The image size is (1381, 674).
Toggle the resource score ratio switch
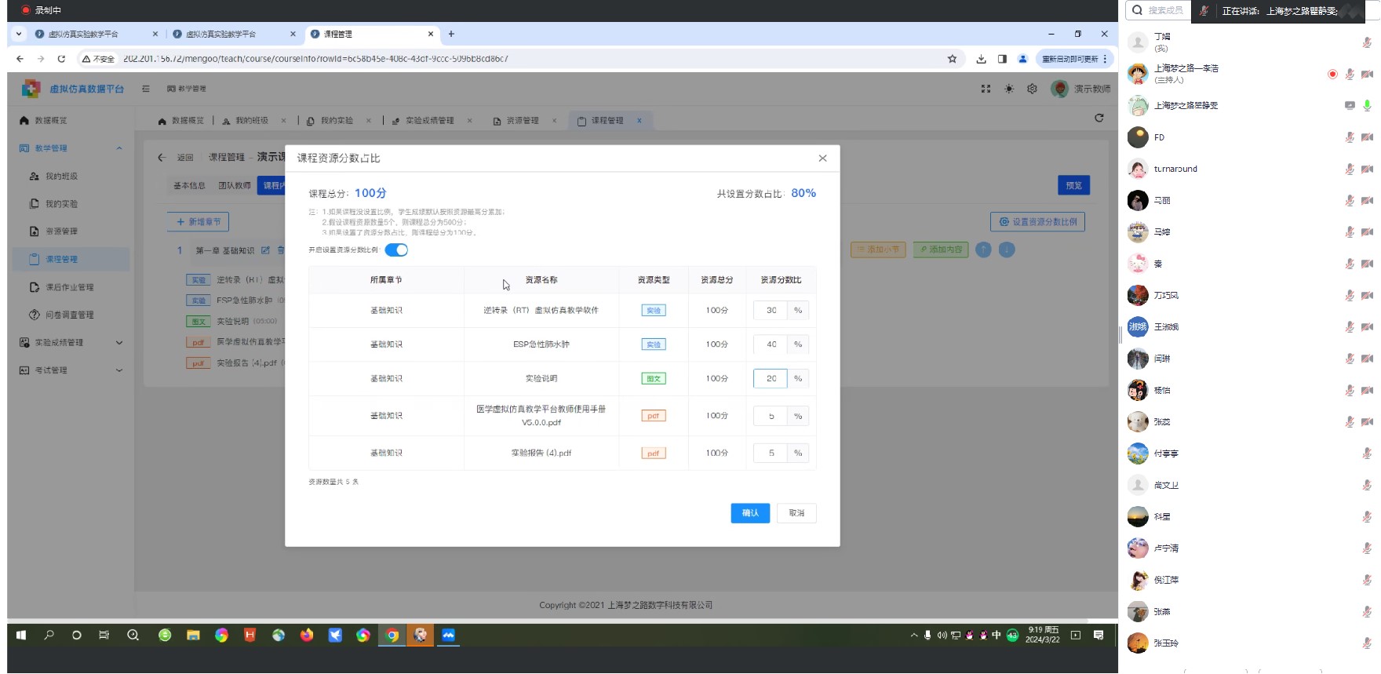pyautogui.click(x=396, y=250)
